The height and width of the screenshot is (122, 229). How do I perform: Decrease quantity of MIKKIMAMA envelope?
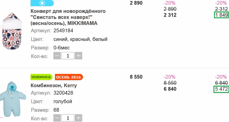click(57, 56)
